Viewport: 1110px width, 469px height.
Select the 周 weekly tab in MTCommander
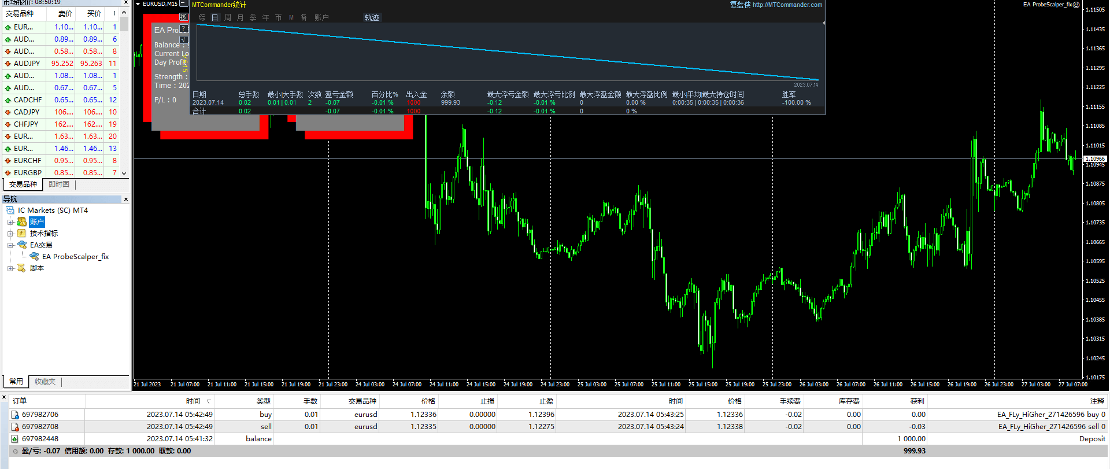pos(228,17)
